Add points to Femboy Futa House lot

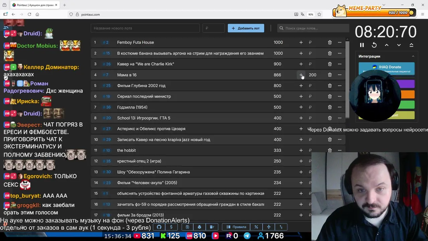click(x=301, y=43)
